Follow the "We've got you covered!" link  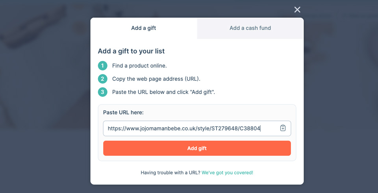pyautogui.click(x=227, y=173)
